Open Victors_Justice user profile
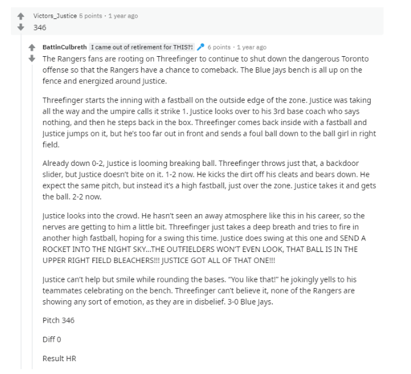Viewport: 411px width, 374px height. tap(55, 16)
